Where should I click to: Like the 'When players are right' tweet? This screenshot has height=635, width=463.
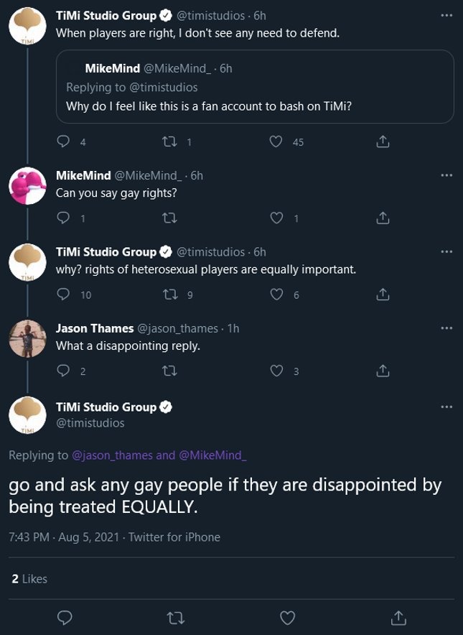pyautogui.click(x=276, y=142)
